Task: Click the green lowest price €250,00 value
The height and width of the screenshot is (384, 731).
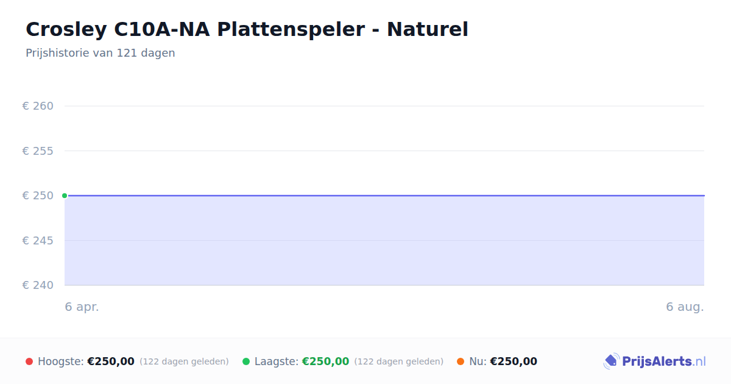Action: click(x=325, y=361)
